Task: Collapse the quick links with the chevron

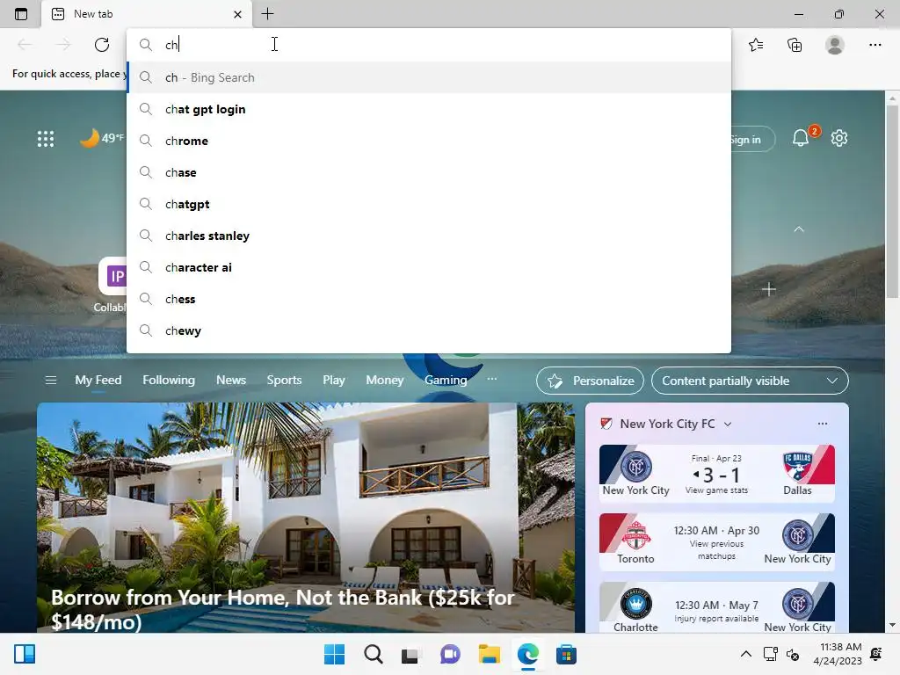Action: 798,229
